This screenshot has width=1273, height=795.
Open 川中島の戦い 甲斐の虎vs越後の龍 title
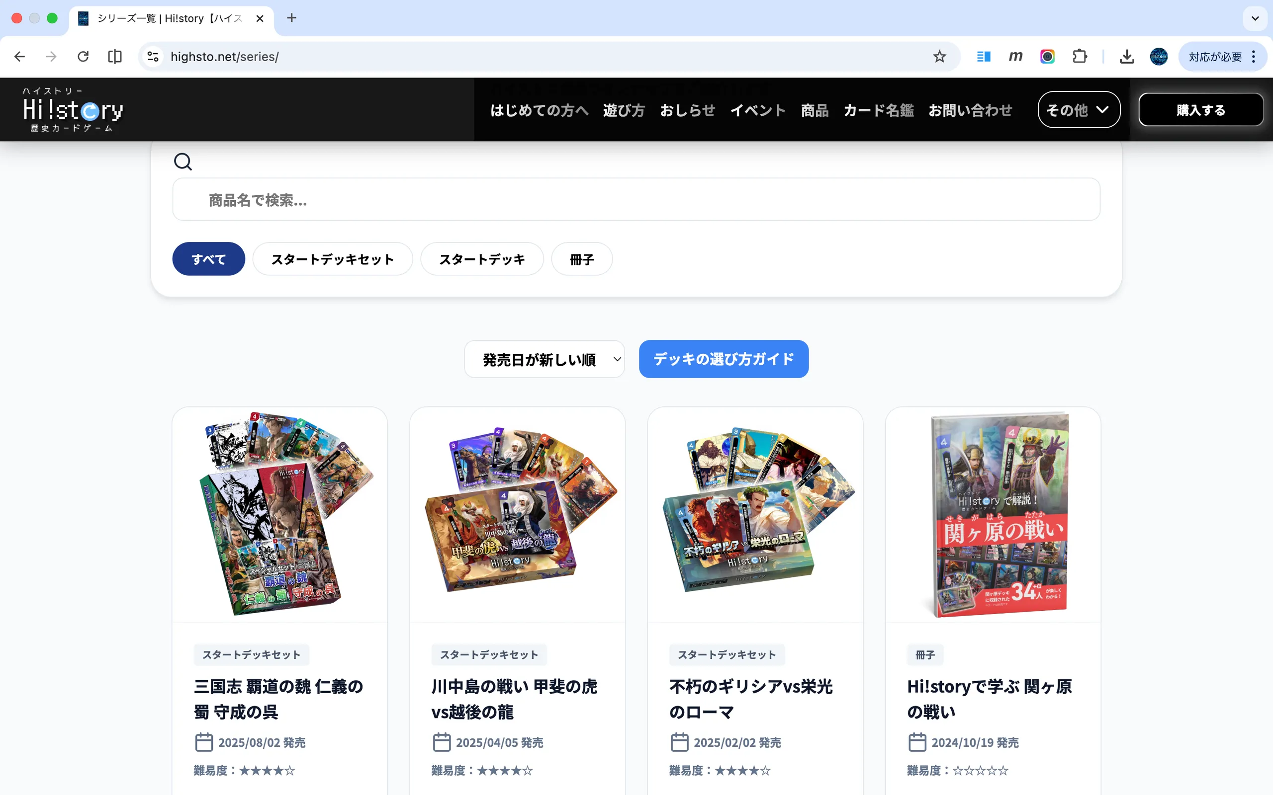pos(514,699)
